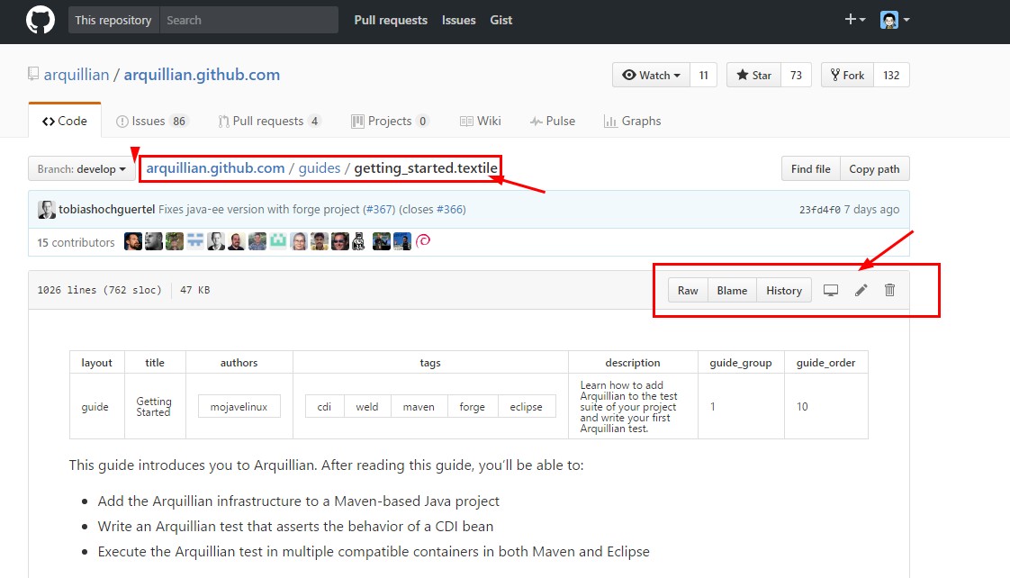View the 73 stargazers count
The image size is (1010, 578).
point(796,76)
